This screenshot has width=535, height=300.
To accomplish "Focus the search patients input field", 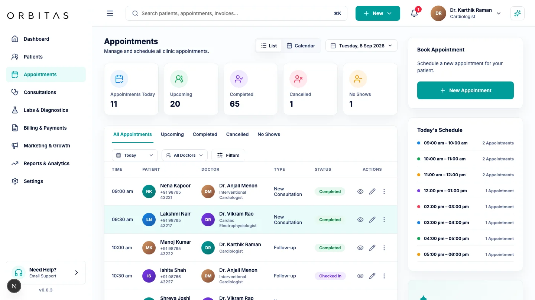I will (x=236, y=13).
